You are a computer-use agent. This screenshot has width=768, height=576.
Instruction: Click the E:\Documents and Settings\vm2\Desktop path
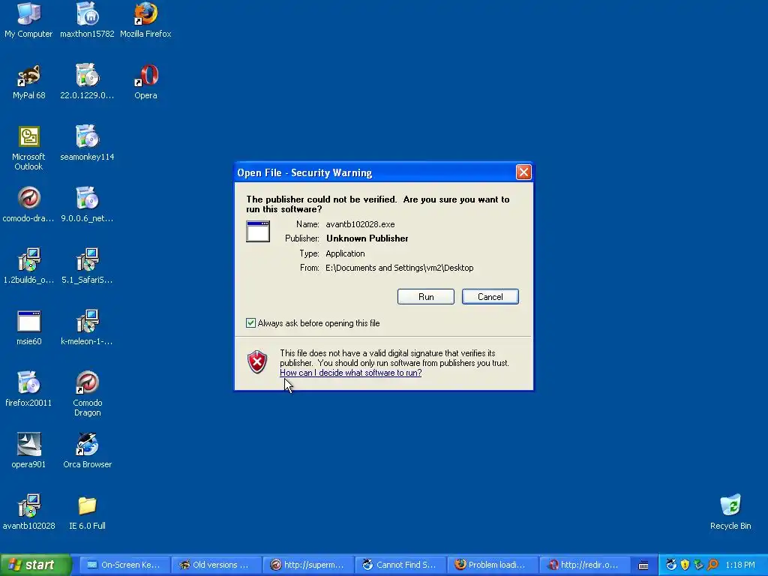tap(400, 268)
